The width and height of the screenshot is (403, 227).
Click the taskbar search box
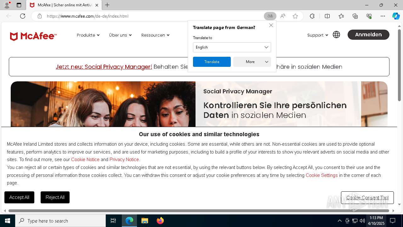click(x=60, y=221)
